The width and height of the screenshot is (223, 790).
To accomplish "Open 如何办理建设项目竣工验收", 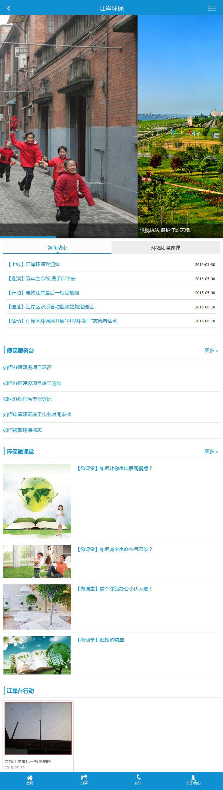I will (32, 383).
